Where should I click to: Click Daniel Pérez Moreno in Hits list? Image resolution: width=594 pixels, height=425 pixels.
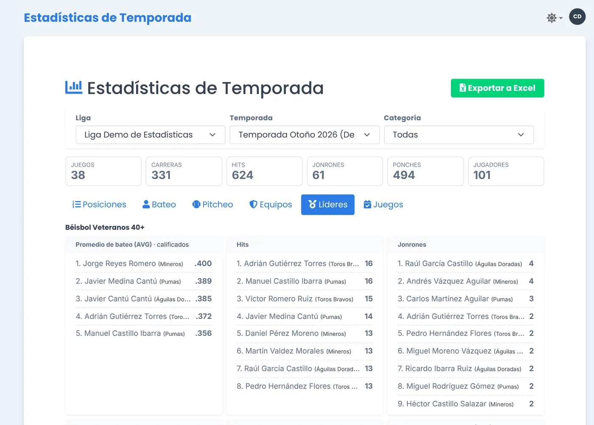[x=282, y=333]
